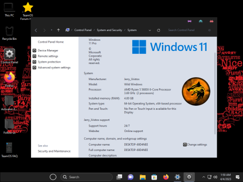Open network tray icon
The width and height of the screenshot is (243, 182).
pos(209,177)
